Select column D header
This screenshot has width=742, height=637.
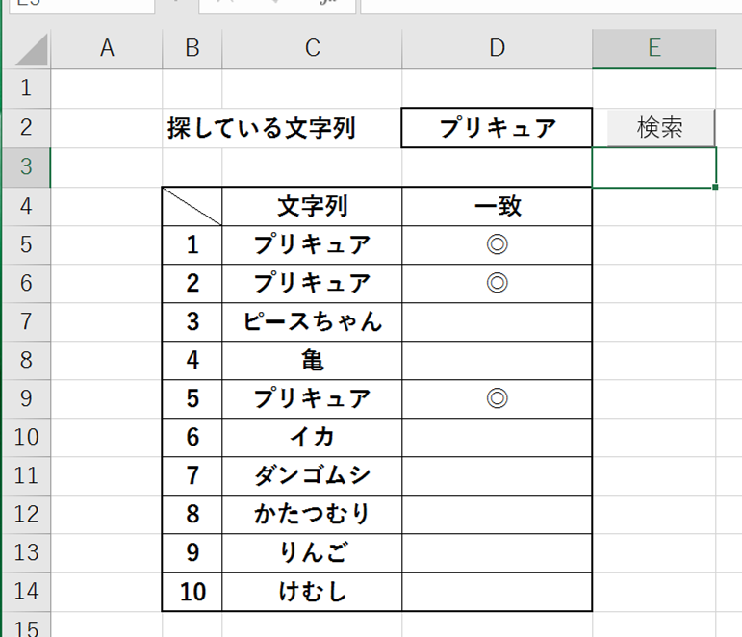tap(497, 49)
